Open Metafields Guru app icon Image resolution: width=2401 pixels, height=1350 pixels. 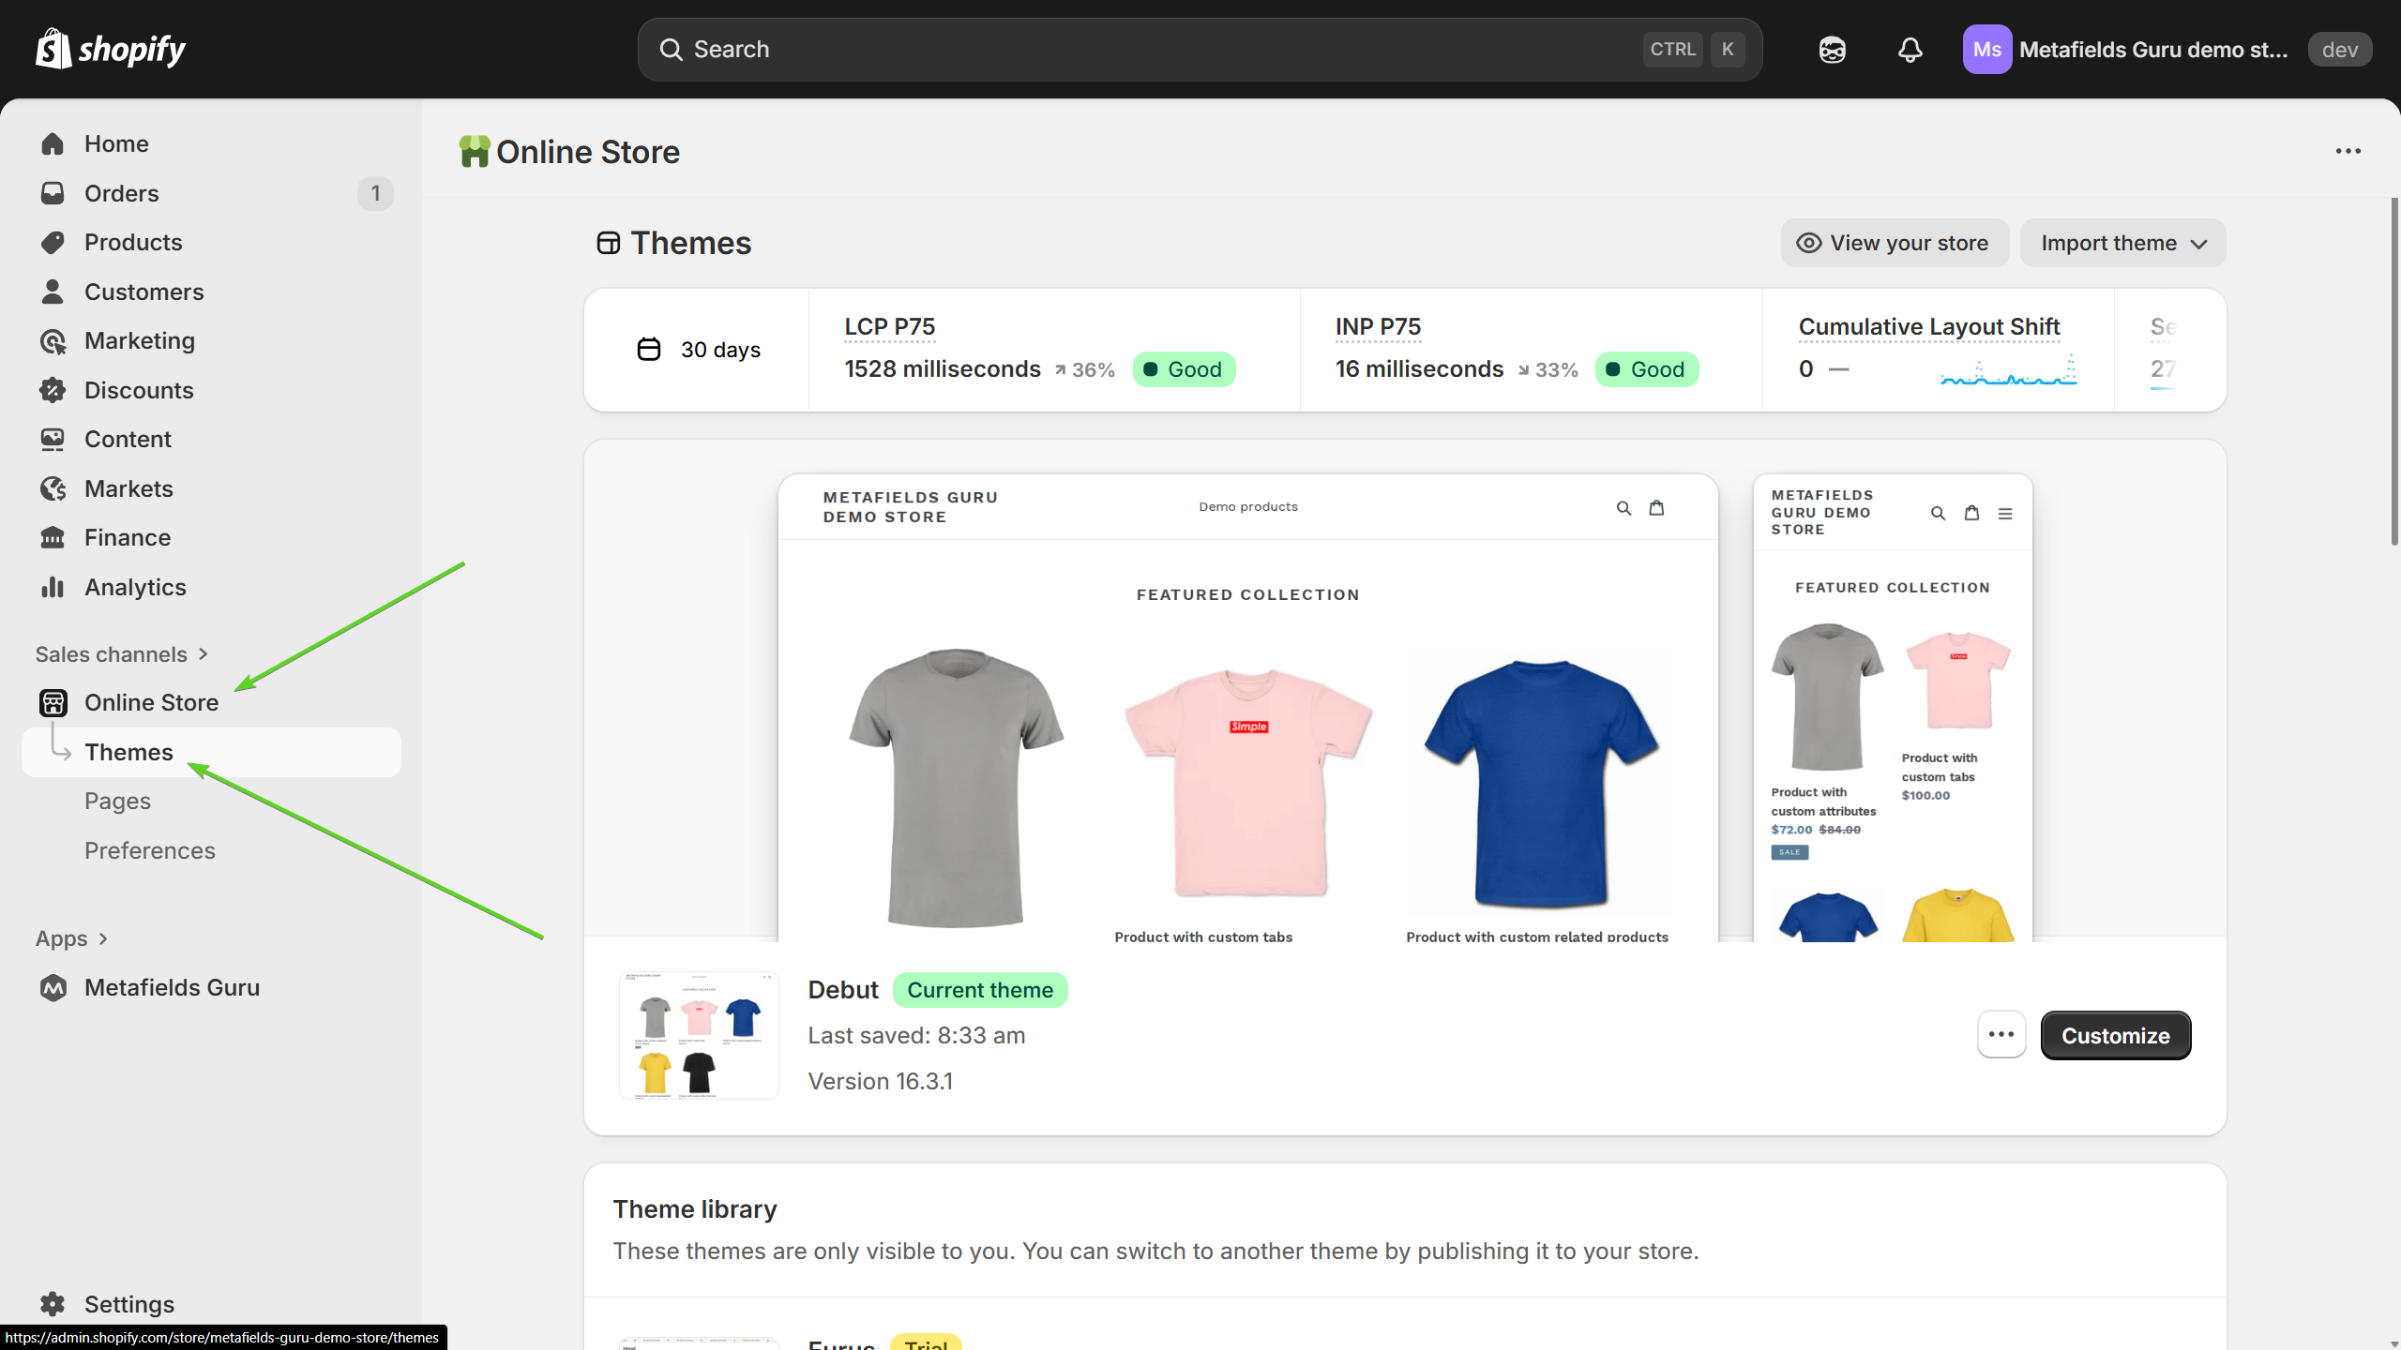tap(53, 987)
